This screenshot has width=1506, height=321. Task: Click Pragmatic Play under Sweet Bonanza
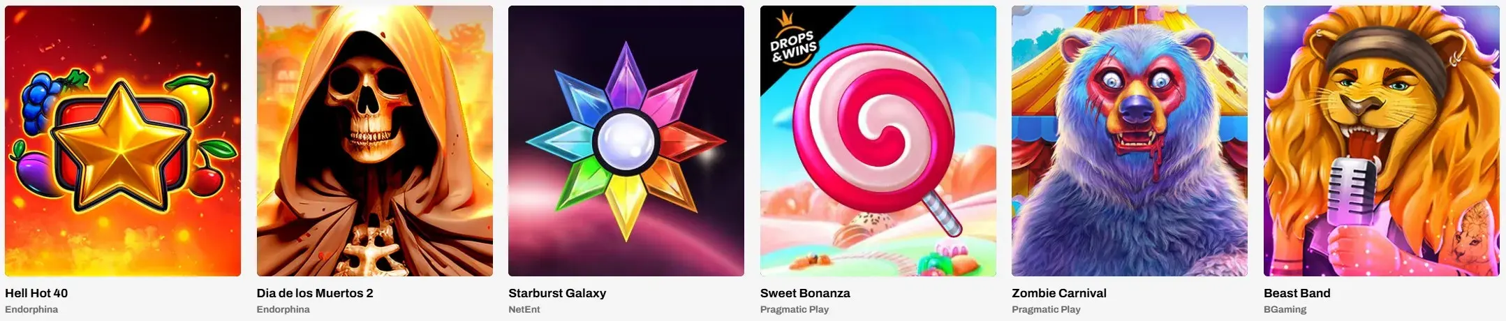(x=795, y=309)
